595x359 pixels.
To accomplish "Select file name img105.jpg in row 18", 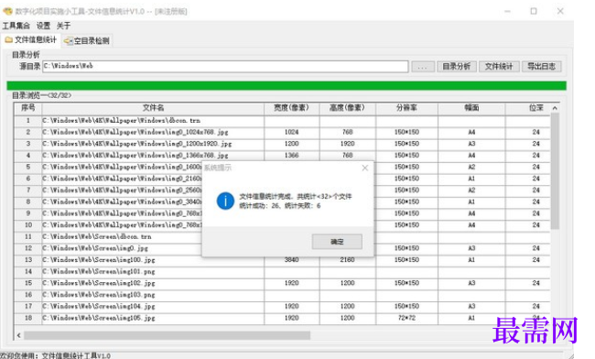I will tap(99, 318).
